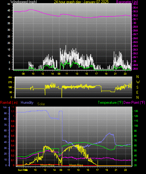The height and width of the screenshot is (174, 146).
Task: Click the E compass direction label
Action: [x=137, y=92]
